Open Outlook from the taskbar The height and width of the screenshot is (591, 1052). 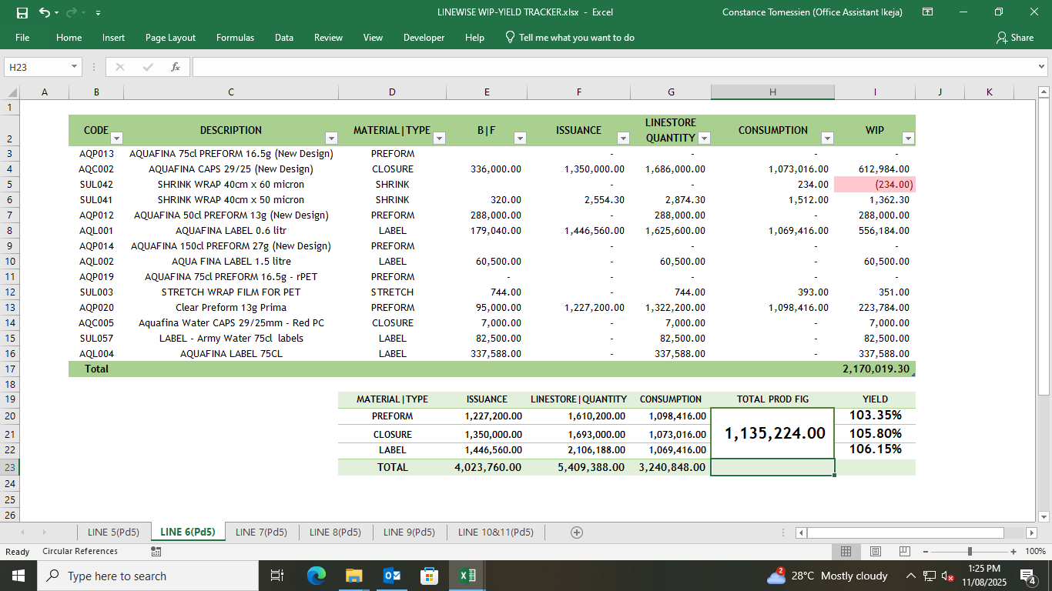pos(392,576)
